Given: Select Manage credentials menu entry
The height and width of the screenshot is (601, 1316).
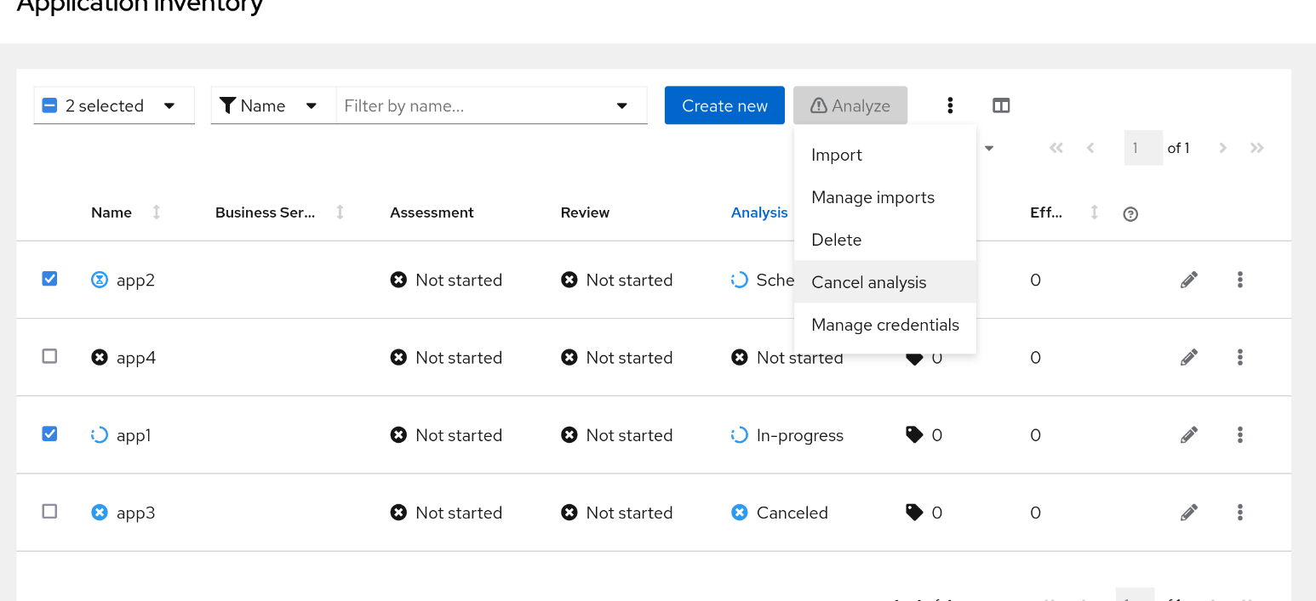Looking at the screenshot, I should (885, 325).
